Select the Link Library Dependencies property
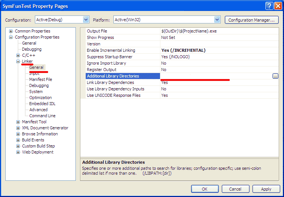284x197 pixels. tap(122, 82)
